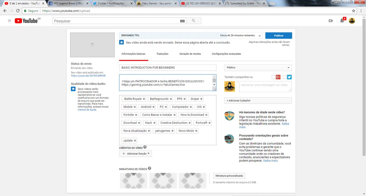Click the Adicionar uma mensagem ao vídeo field
The height and width of the screenshot is (196, 366).
click(265, 86)
